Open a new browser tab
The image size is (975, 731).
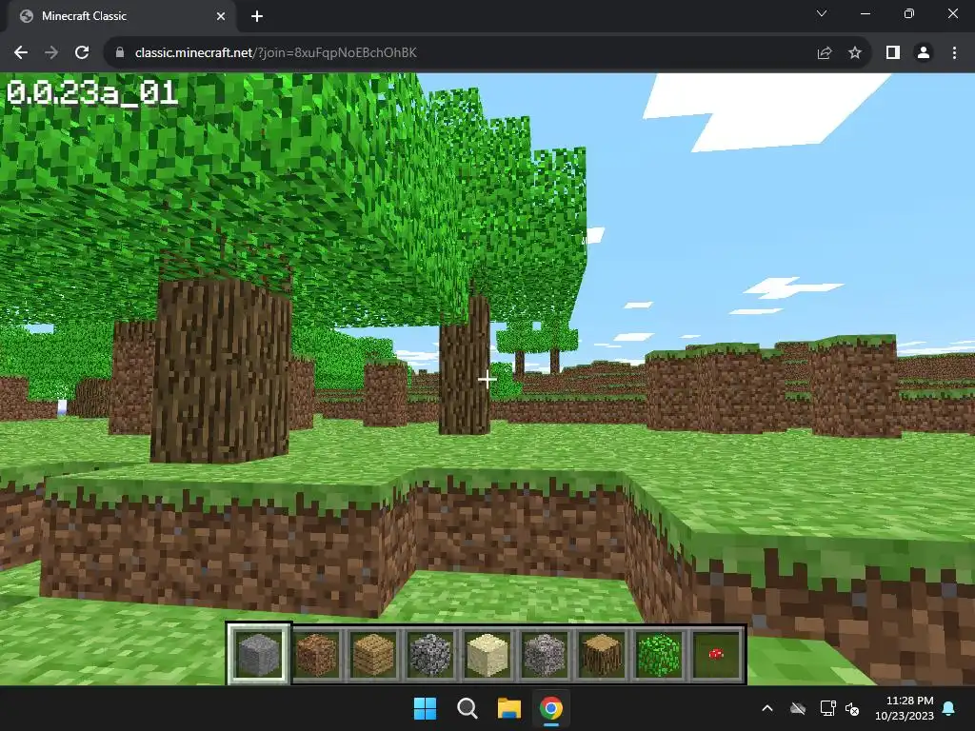point(257,16)
